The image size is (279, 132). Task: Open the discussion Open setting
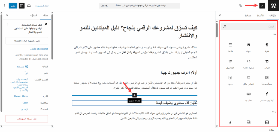26,103
